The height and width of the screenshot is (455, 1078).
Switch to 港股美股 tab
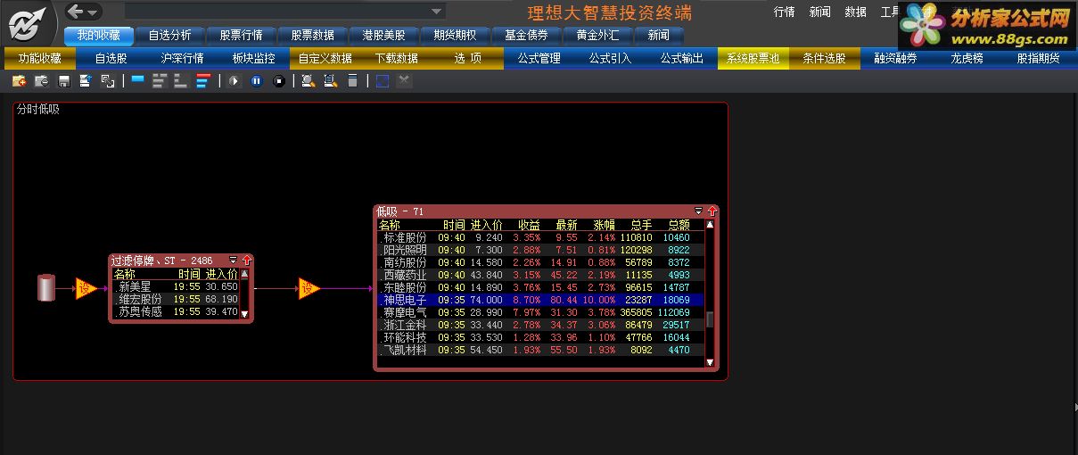coord(383,36)
